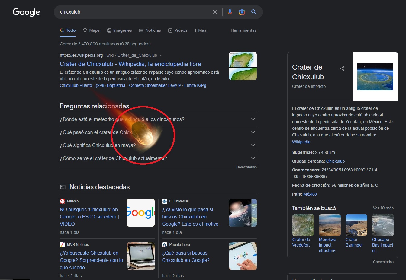
Task: Expand the last related question about the crater today
Action: tap(253, 158)
